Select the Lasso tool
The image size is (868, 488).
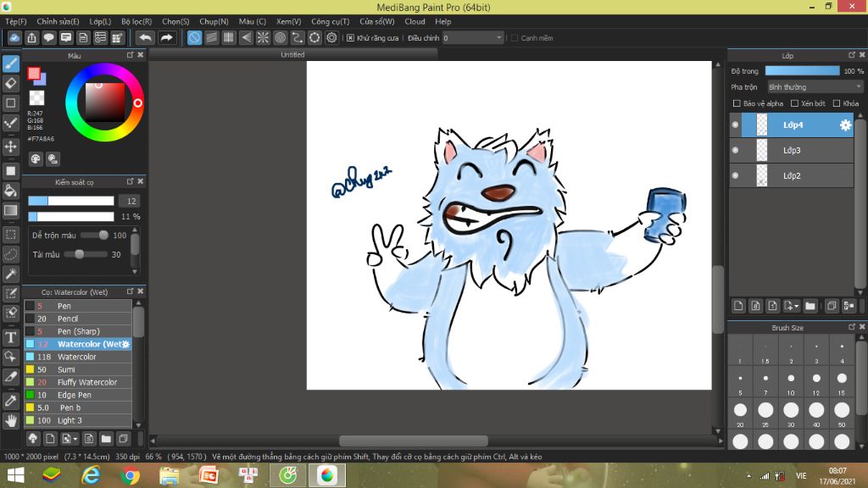coord(10,254)
